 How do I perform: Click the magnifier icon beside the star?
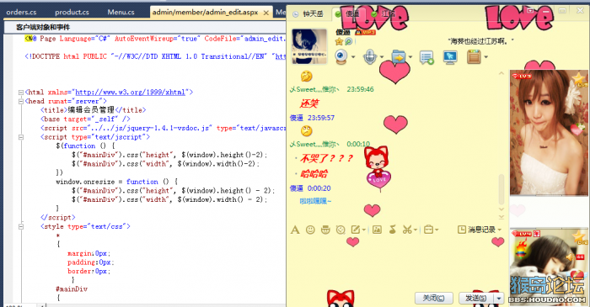click(x=348, y=41)
